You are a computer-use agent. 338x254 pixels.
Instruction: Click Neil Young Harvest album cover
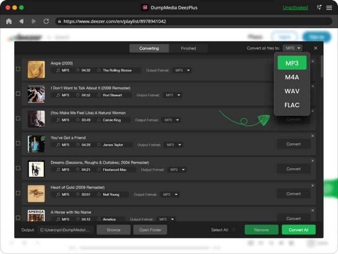[36, 193]
